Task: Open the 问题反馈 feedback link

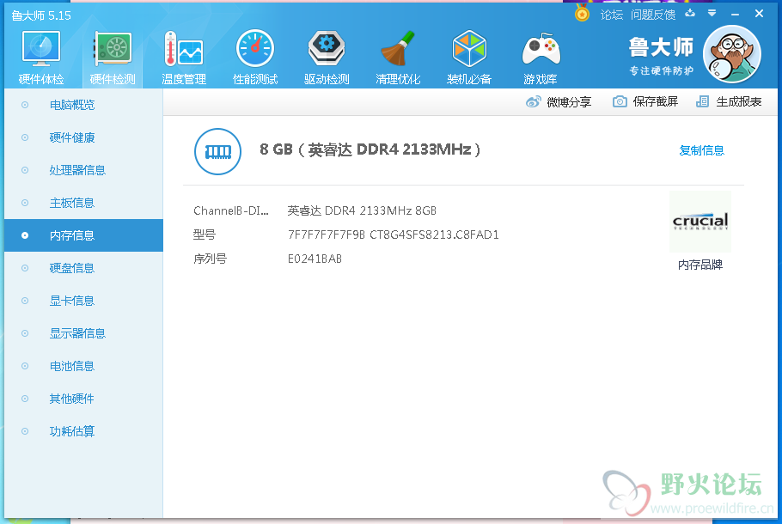Action: click(653, 15)
